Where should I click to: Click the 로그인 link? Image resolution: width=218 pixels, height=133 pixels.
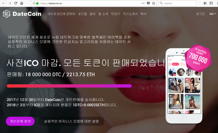[x=200, y=14]
